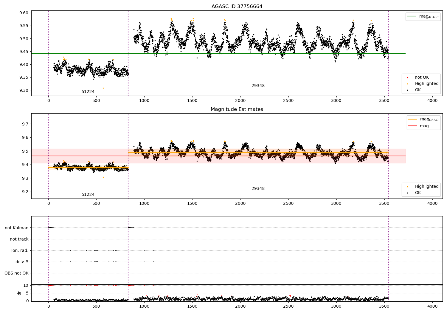This screenshot has height=313, width=447.
Task: Click the mag OBSID legend label
Action: (429, 119)
